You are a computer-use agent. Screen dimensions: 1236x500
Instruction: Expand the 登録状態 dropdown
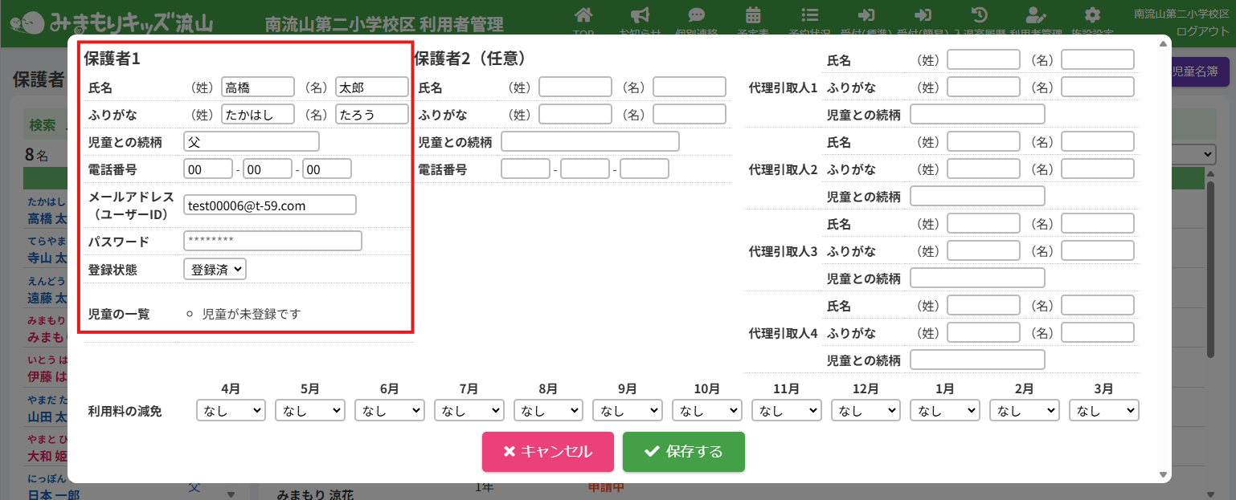(215, 270)
